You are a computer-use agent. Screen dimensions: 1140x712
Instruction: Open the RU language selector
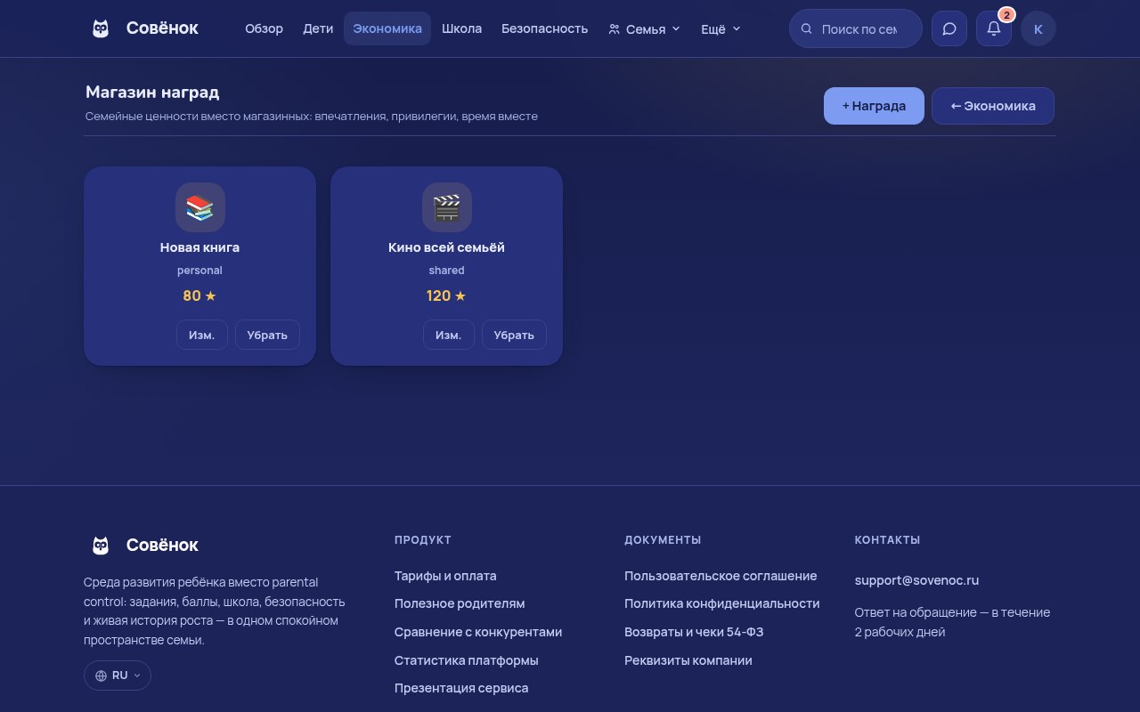click(x=118, y=676)
